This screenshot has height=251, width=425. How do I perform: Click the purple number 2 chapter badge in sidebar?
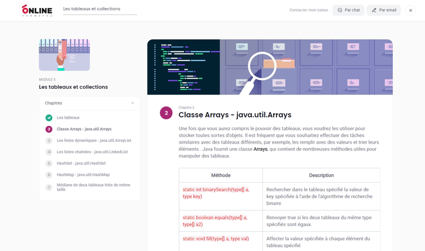(x=49, y=129)
